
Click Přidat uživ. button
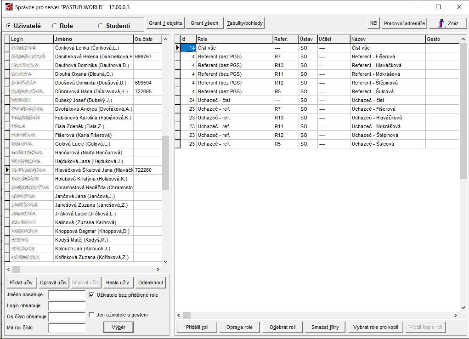tap(22, 282)
